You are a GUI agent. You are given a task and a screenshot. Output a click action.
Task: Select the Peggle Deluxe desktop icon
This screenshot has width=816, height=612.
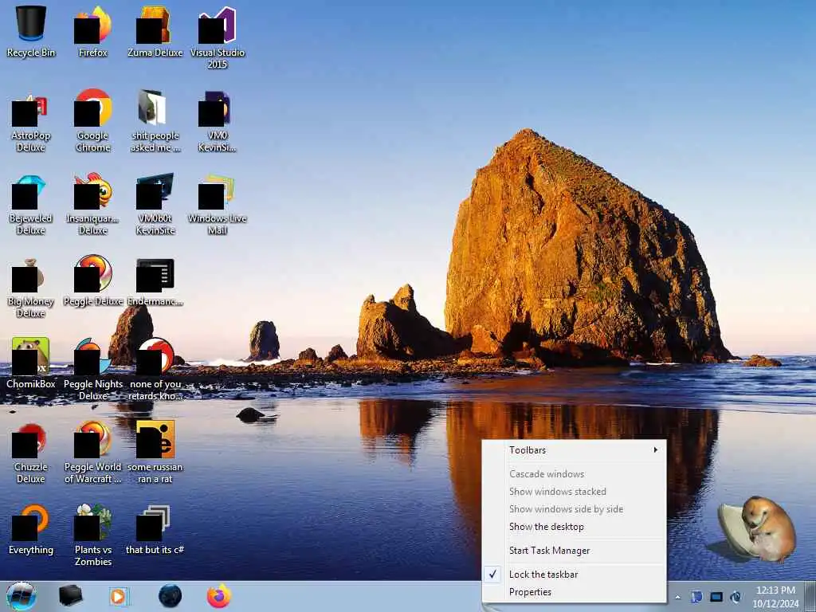[93, 281]
